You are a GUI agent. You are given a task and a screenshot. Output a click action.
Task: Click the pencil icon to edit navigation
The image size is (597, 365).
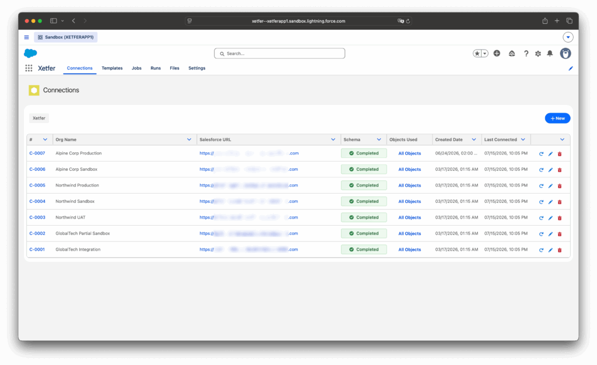570,68
